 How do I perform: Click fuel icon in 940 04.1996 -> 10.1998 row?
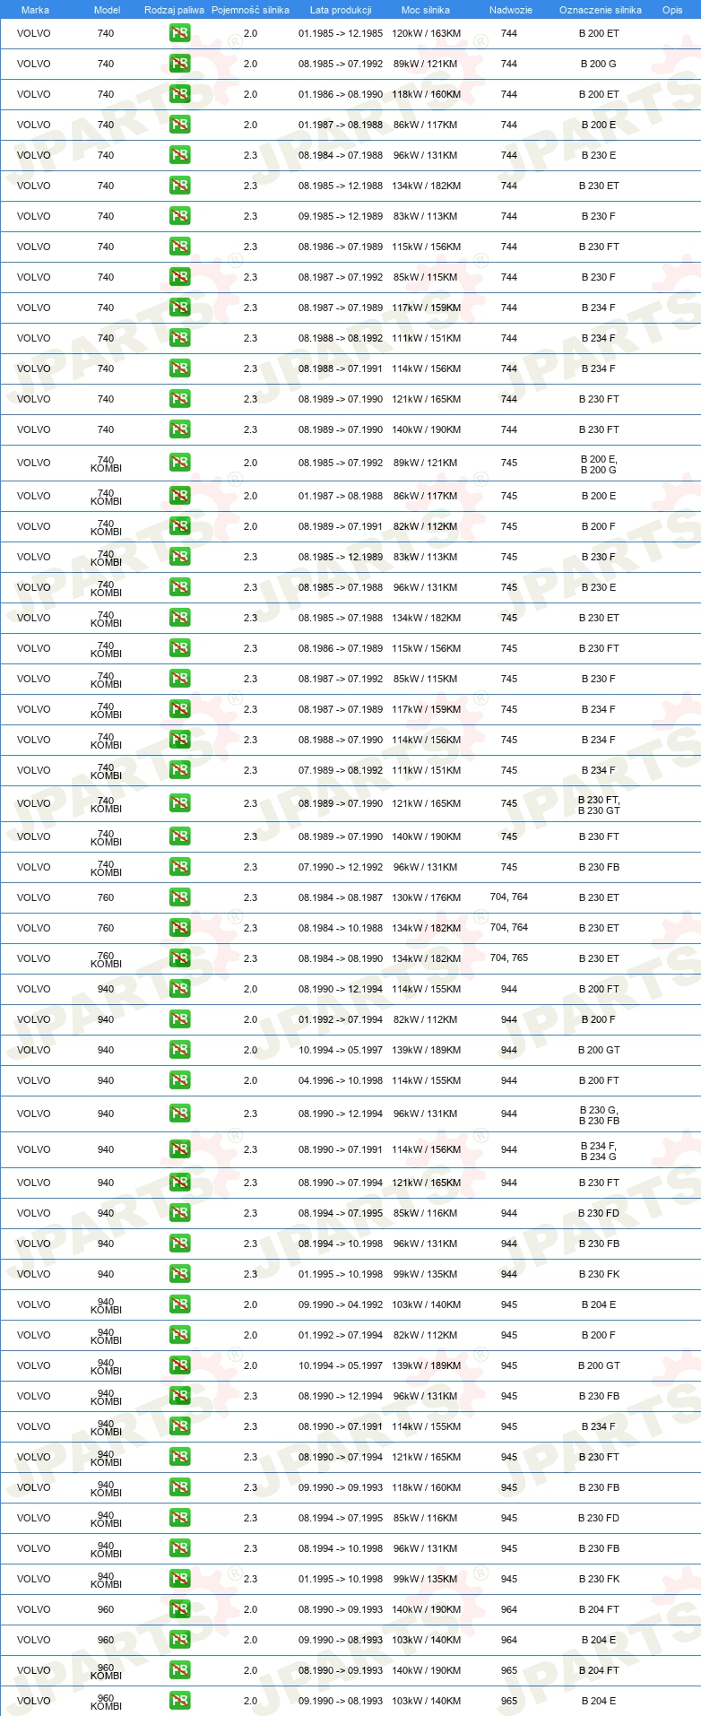pyautogui.click(x=179, y=1080)
